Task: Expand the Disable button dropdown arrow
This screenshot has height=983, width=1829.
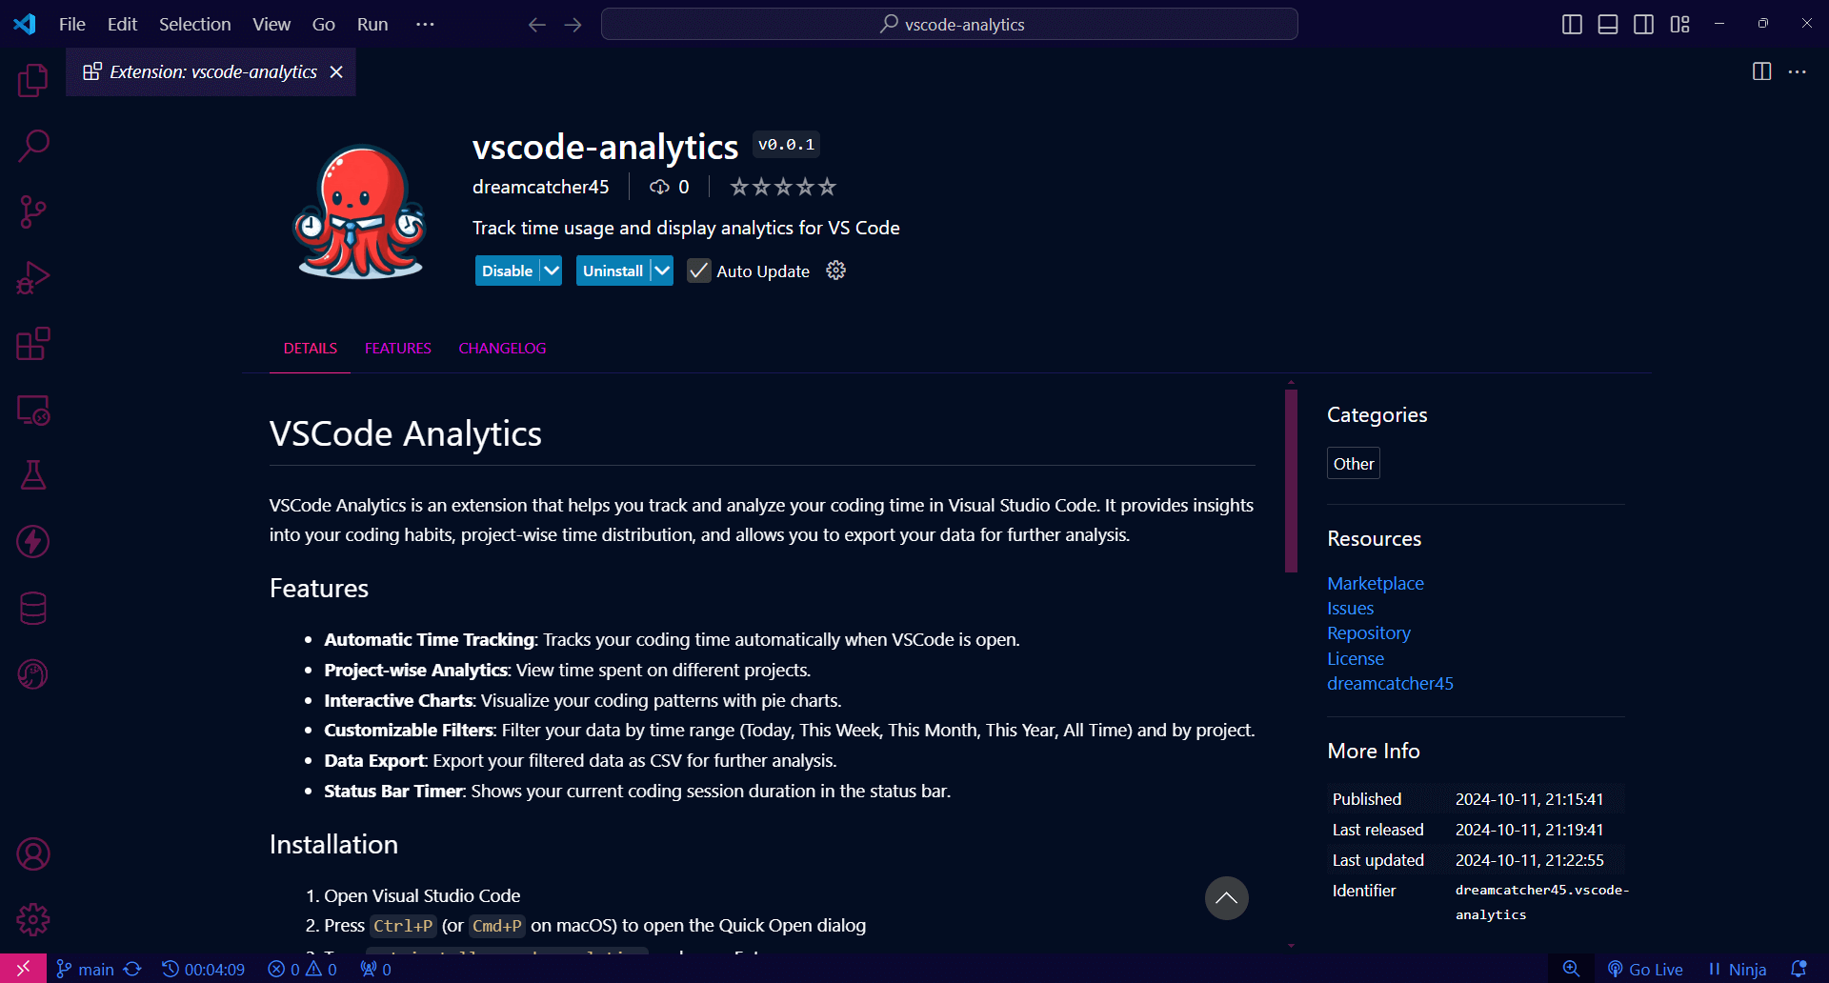Action: click(552, 271)
